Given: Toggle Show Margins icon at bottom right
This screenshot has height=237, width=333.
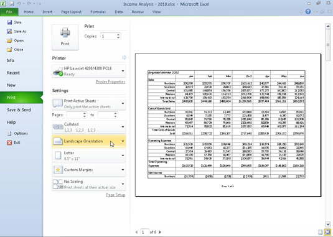Looking at the screenshot, I should pos(321,232).
